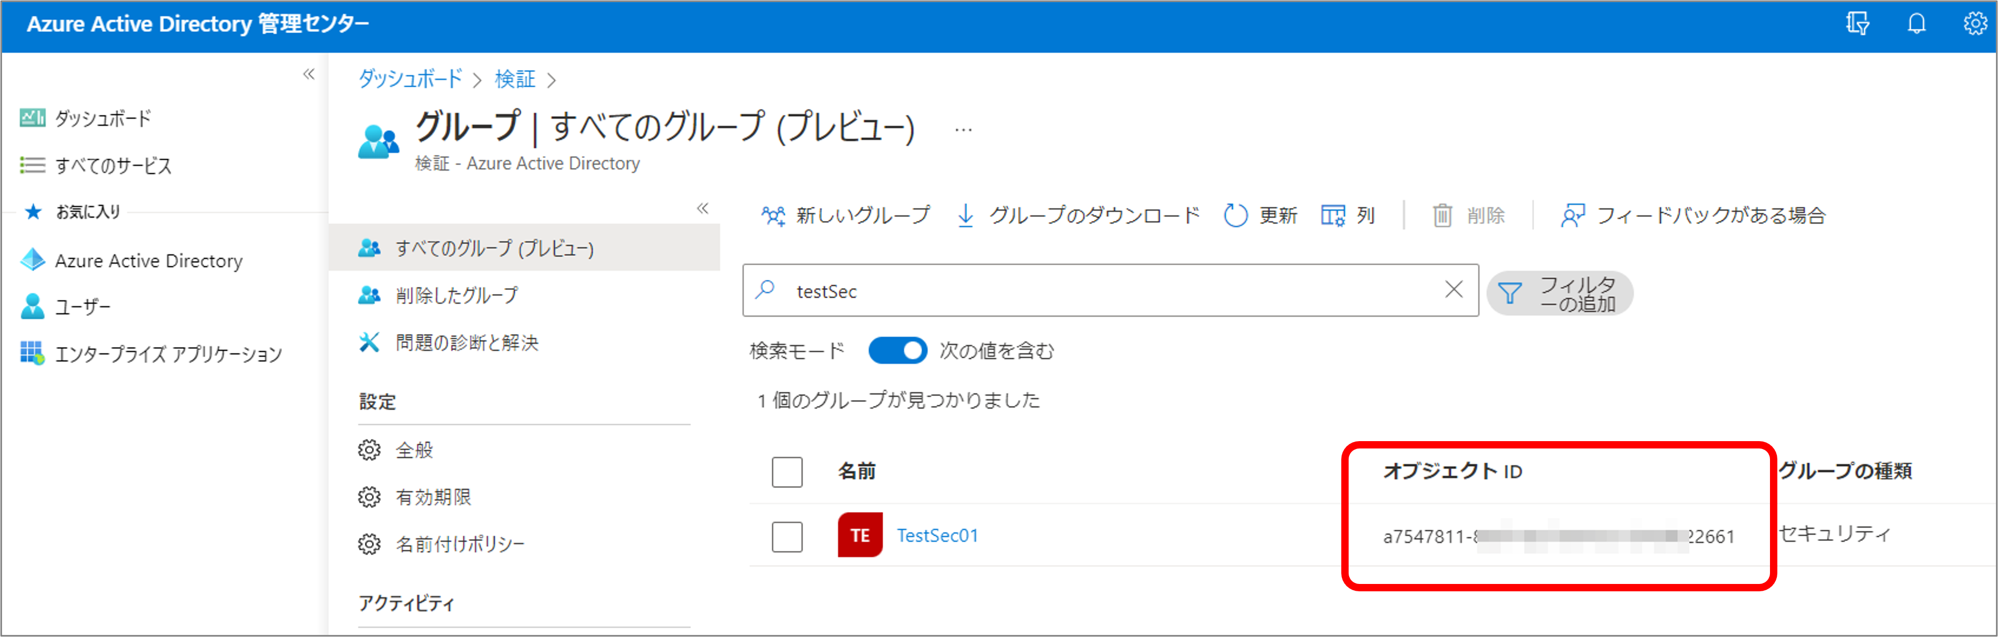Toggle the 検索モード switch for 次の値を含む
This screenshot has width=1998, height=637.
[897, 350]
